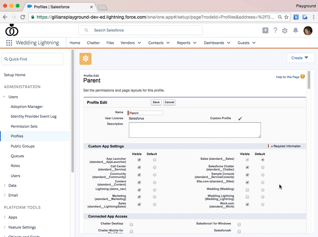Open the Help for this Page link

click(287, 77)
